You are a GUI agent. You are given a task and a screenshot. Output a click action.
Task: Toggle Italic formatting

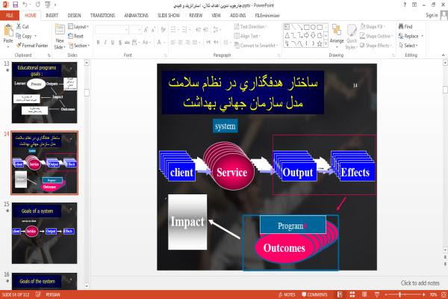[105, 43]
